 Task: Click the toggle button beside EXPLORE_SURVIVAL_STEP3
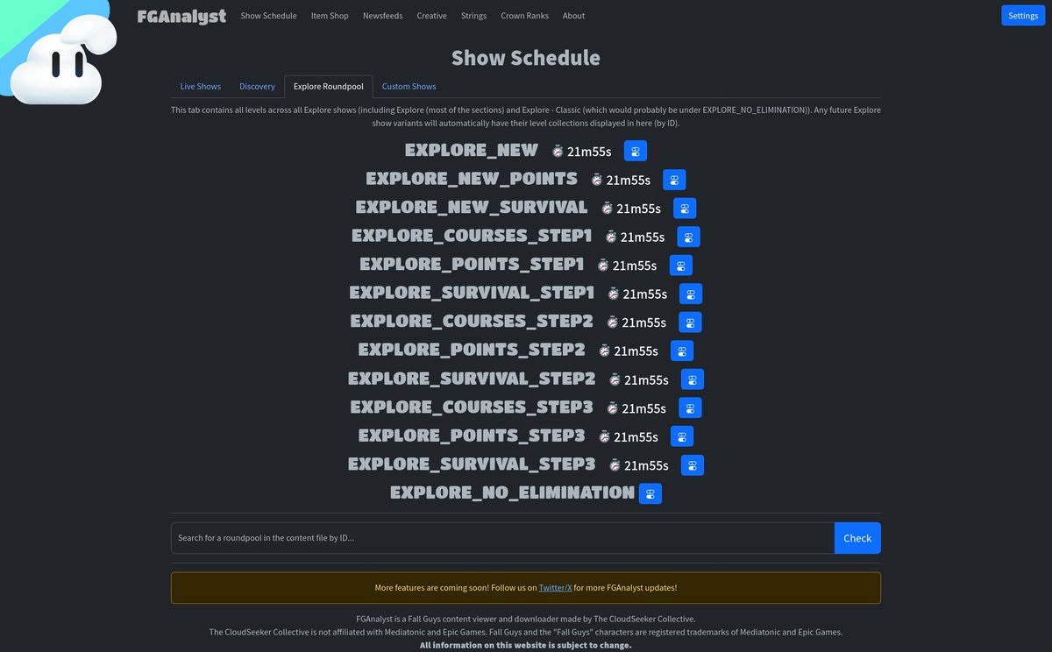pos(693,464)
